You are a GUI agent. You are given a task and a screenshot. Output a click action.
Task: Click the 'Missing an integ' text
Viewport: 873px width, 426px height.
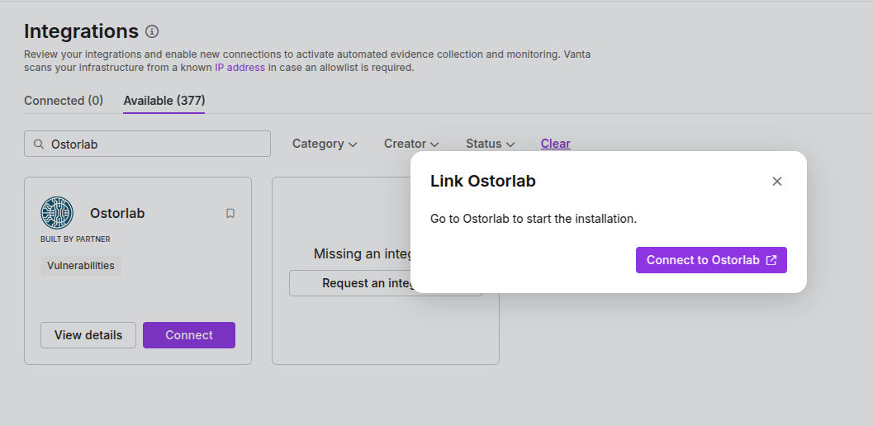pyautogui.click(x=362, y=254)
